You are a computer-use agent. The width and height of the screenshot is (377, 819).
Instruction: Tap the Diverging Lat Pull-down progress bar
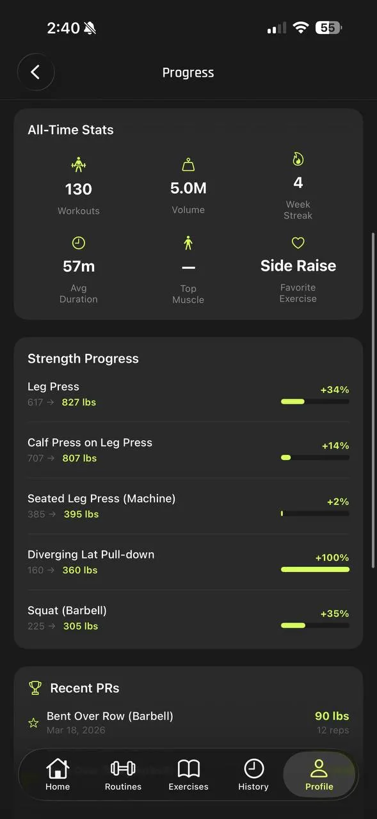pyautogui.click(x=315, y=569)
